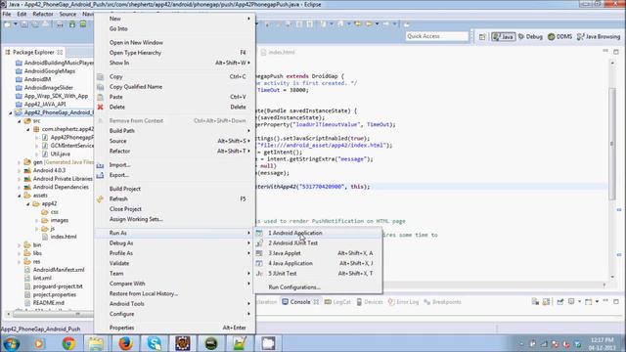Click the Android Application run icon
The width and height of the screenshot is (626, 352).
(259, 233)
